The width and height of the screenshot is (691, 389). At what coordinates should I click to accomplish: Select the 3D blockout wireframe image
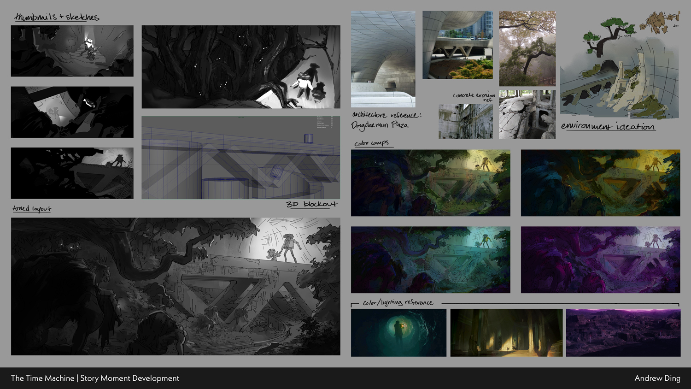[x=240, y=158]
